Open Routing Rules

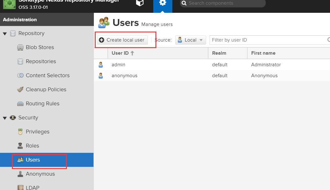click(x=43, y=104)
